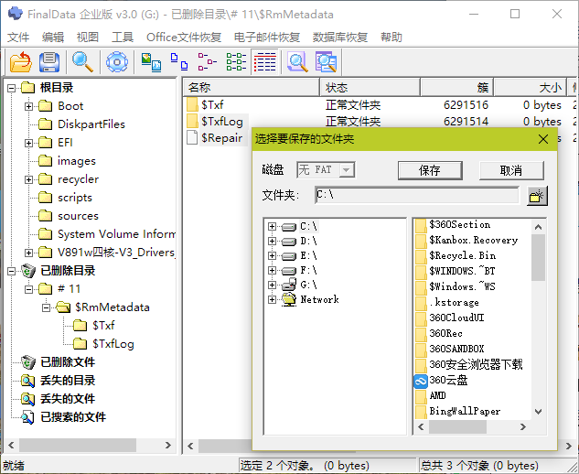Click the $Txf folder icon in file list
The width and height of the screenshot is (579, 474).
click(192, 104)
